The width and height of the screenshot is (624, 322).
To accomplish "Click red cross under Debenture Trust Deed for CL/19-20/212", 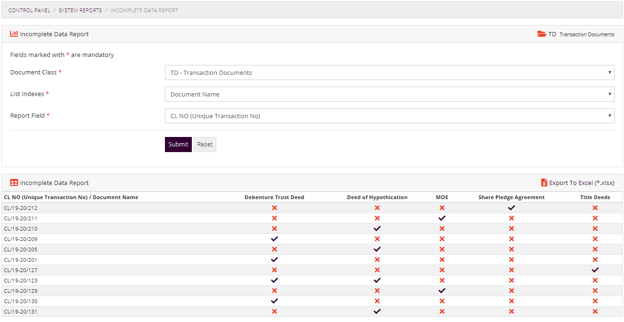I will coord(274,208).
